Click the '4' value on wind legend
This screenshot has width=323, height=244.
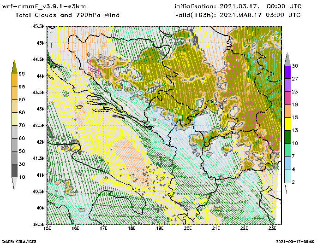(x=293, y=169)
